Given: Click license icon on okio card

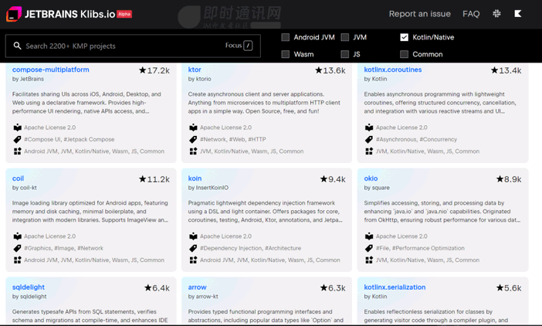Looking at the screenshot, I should [x=369, y=236].
